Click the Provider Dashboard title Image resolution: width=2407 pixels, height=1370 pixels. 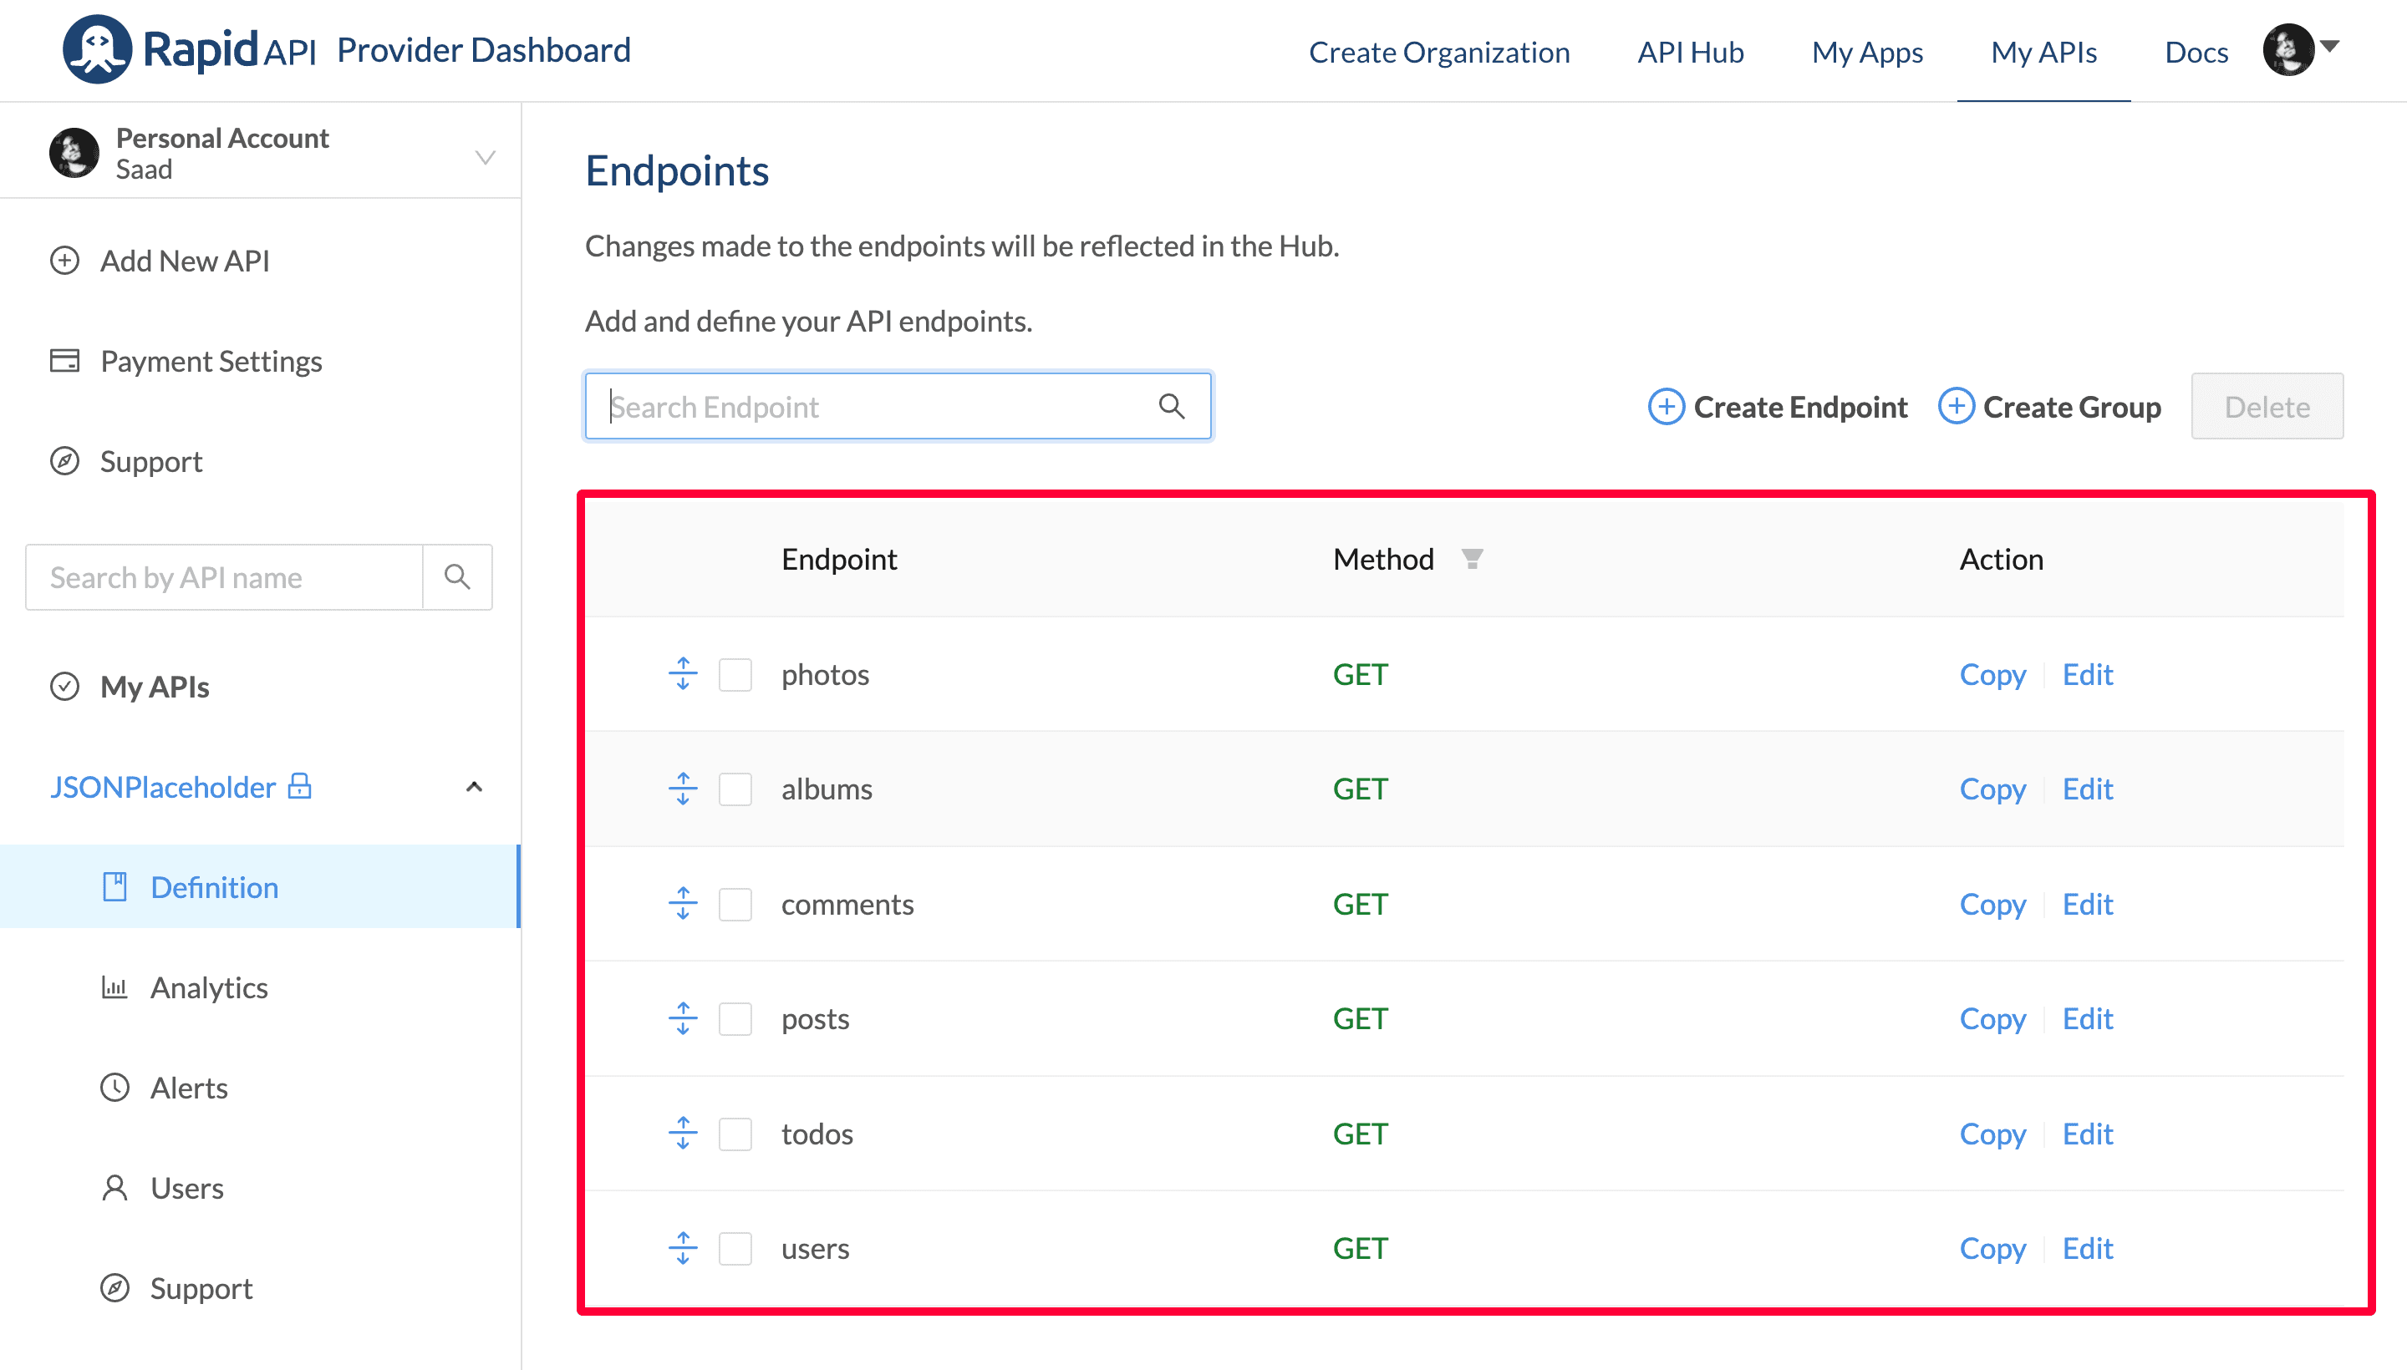tap(484, 50)
